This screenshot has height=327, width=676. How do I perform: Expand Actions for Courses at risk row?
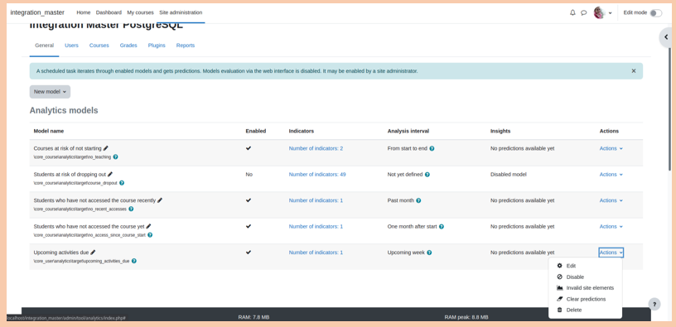click(x=611, y=148)
